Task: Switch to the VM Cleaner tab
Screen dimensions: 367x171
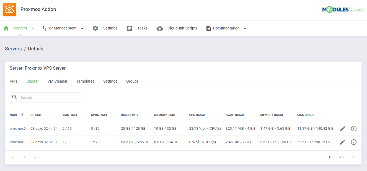Action: [58, 81]
